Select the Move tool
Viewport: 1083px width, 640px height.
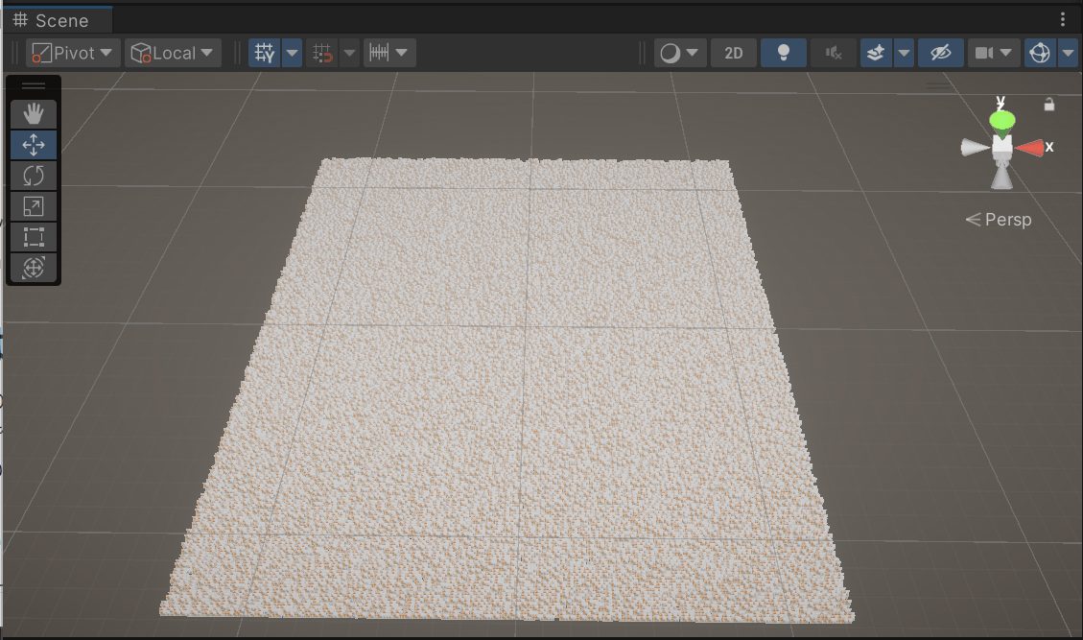[x=34, y=144]
